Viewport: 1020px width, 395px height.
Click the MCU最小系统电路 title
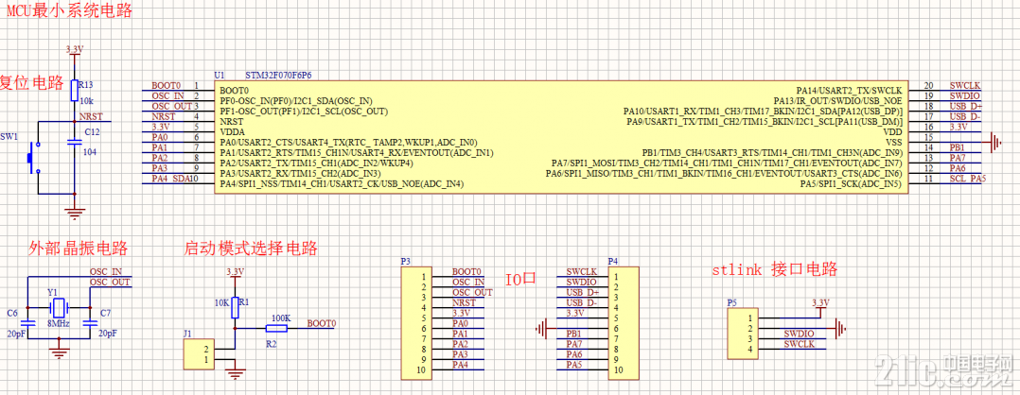tap(70, 11)
